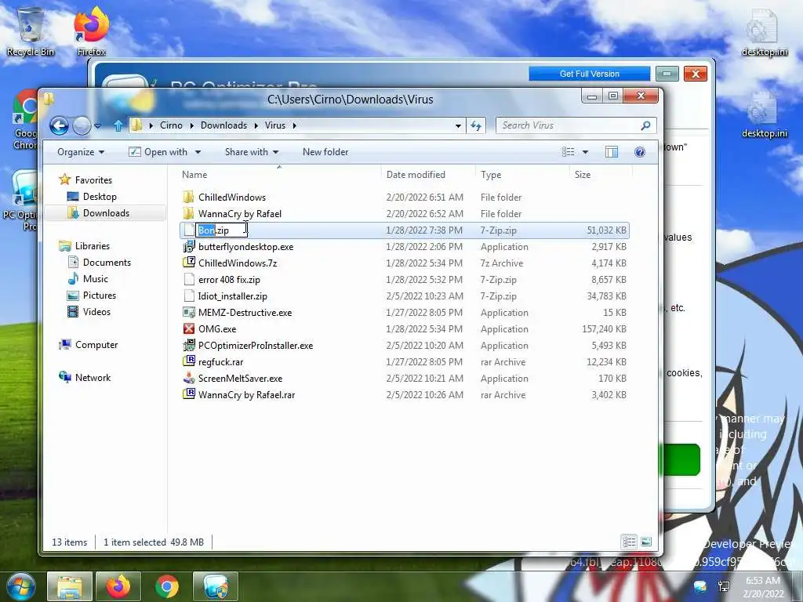This screenshot has height=602, width=803.
Task: Open Music library in the sidebar
Action: click(x=88, y=278)
